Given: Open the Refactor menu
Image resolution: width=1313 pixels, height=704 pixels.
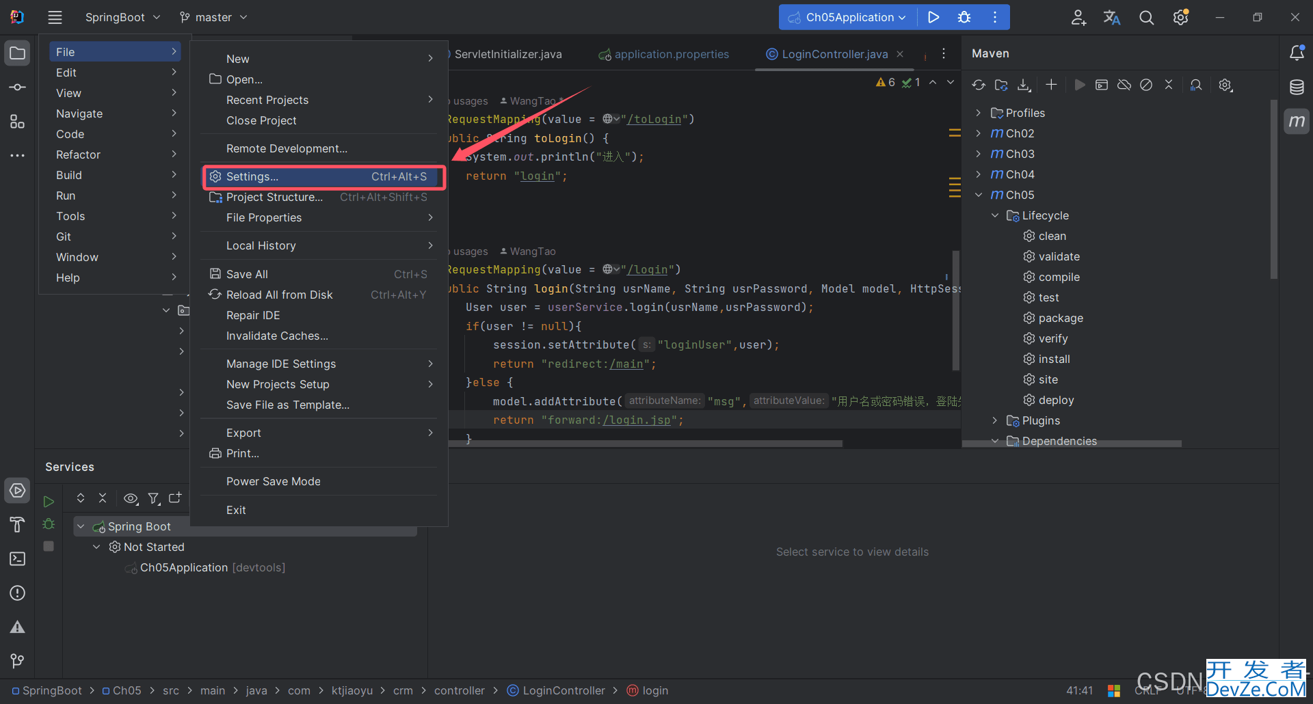Looking at the screenshot, I should point(115,154).
